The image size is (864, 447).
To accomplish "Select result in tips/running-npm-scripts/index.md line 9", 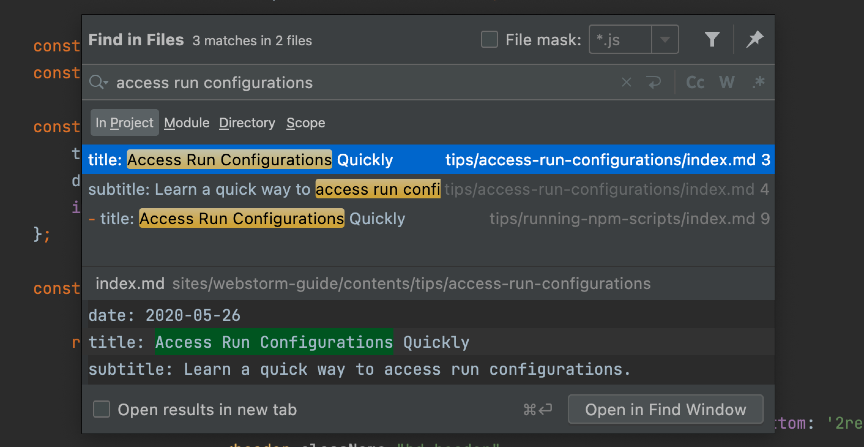I will point(428,219).
